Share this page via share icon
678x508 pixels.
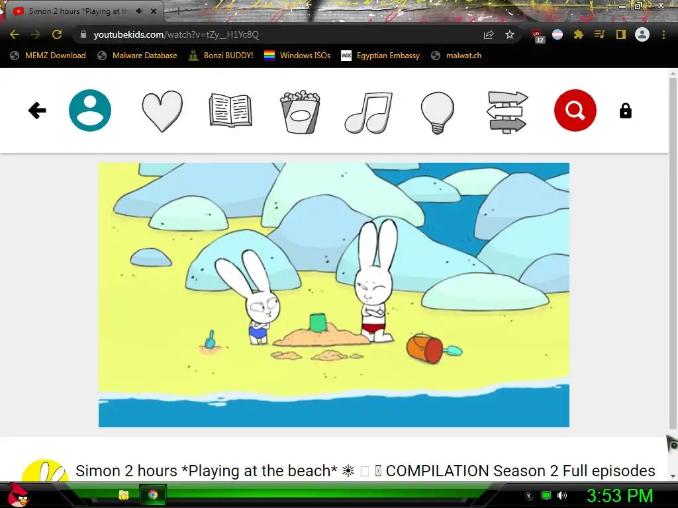pos(489,34)
